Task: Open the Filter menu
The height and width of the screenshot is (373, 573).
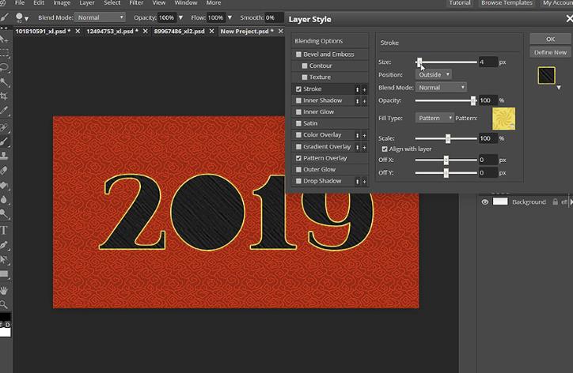Action: point(136,3)
